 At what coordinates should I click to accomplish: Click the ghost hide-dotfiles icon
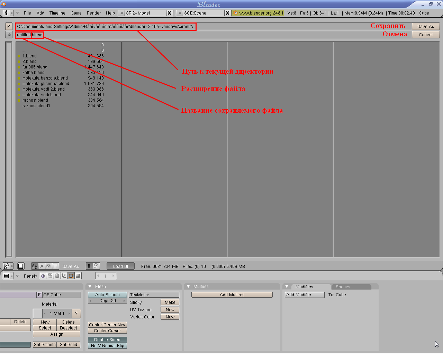[x=96, y=266]
